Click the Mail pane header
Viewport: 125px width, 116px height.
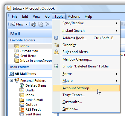(30, 34)
